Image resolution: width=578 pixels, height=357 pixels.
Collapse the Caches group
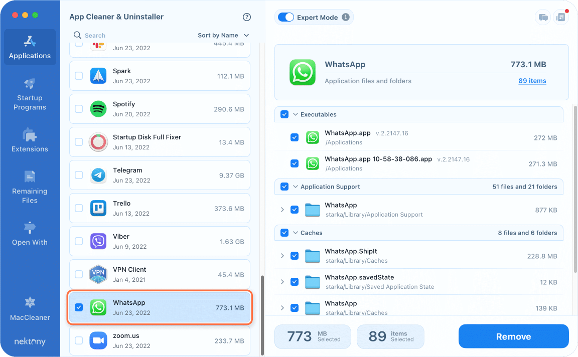coord(295,233)
